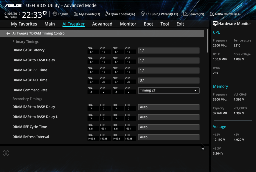Click the Secondary Timings section heading
This screenshot has width=256, height=172.
click(x=27, y=99)
